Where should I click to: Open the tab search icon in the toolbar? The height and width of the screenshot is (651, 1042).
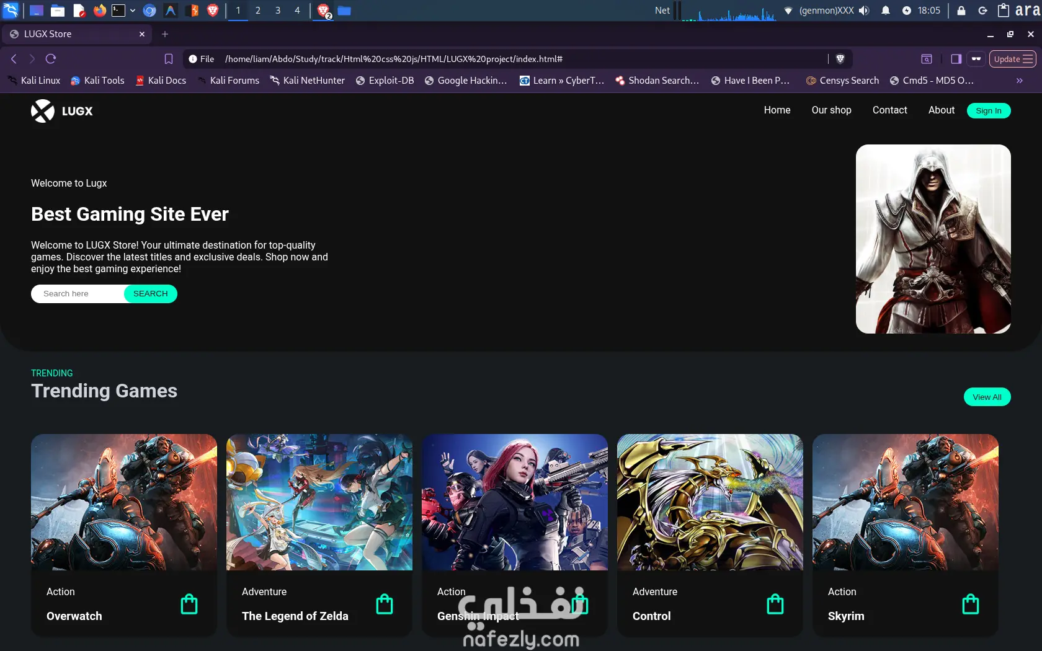927,59
